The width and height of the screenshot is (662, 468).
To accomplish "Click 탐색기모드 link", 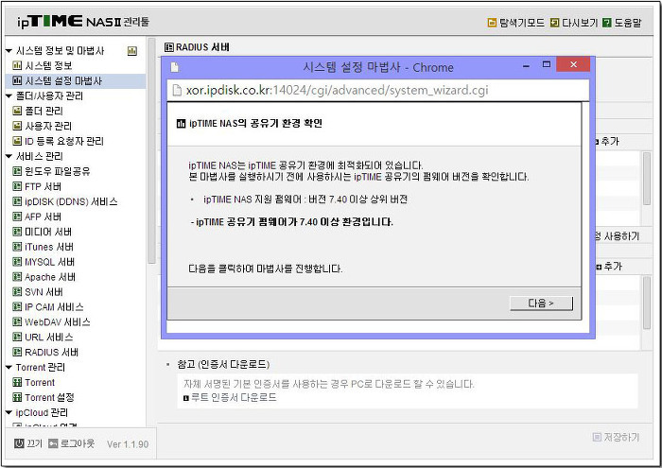I will click(522, 23).
